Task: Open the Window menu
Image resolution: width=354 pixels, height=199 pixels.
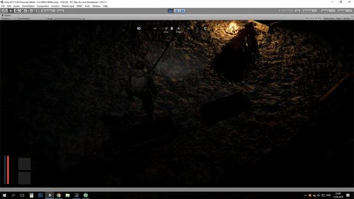Action: [96, 6]
